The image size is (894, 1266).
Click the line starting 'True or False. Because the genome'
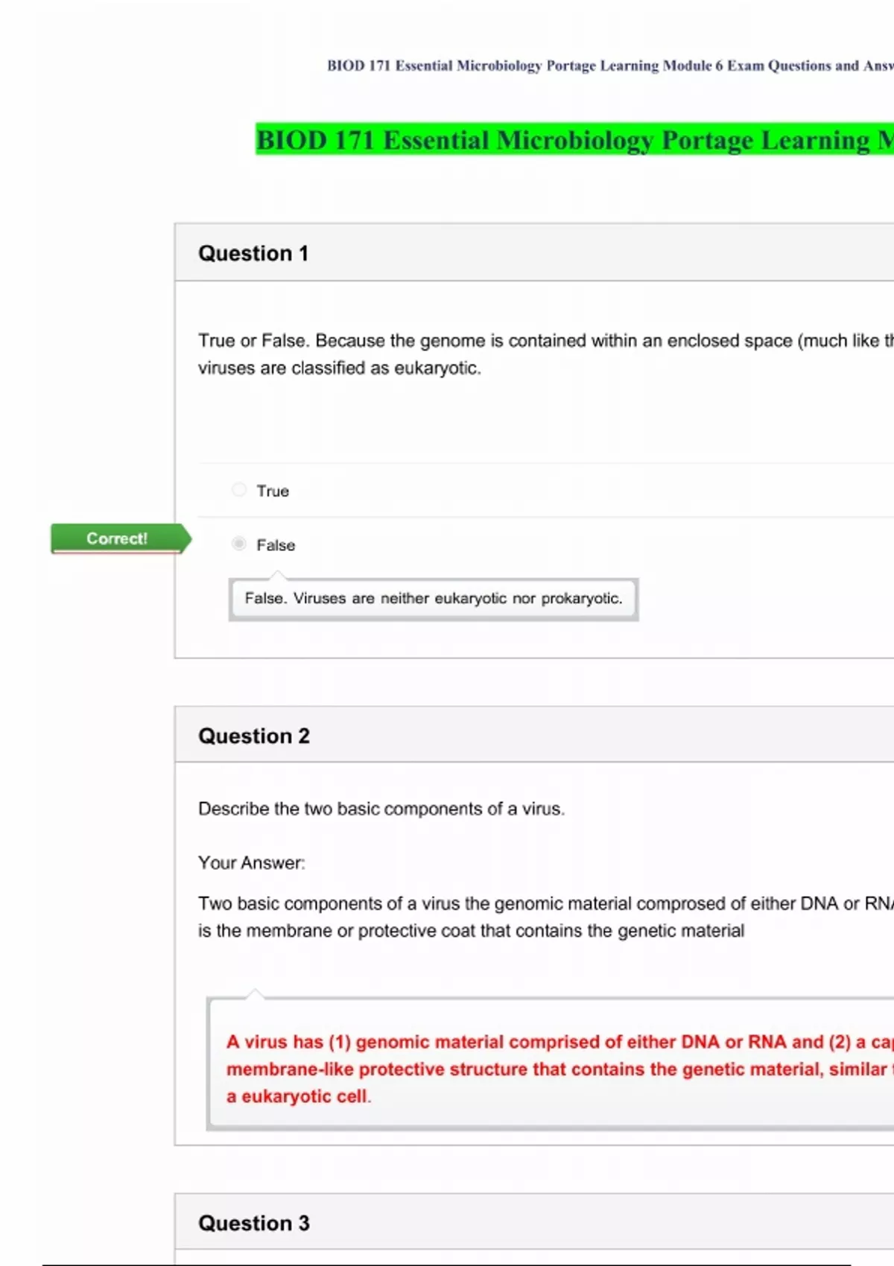click(x=544, y=340)
